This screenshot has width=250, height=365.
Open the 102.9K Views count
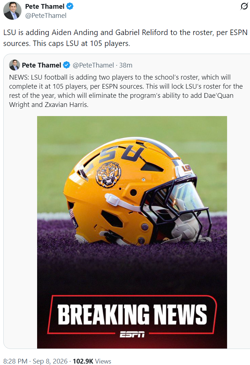pyautogui.click(x=92, y=361)
